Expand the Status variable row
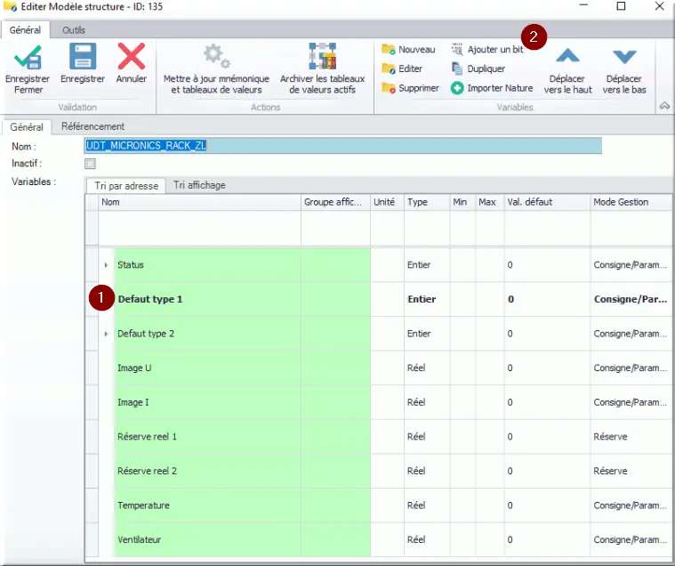This screenshot has width=675, height=566. (106, 265)
